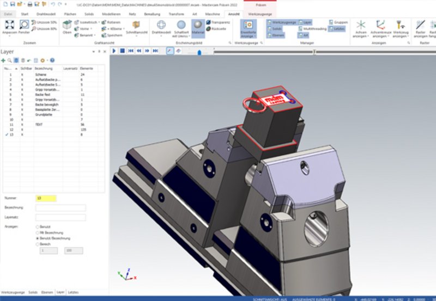The width and height of the screenshot is (436, 301).
Task: Enable Drahtmodell wireframe display
Action: tap(161, 26)
